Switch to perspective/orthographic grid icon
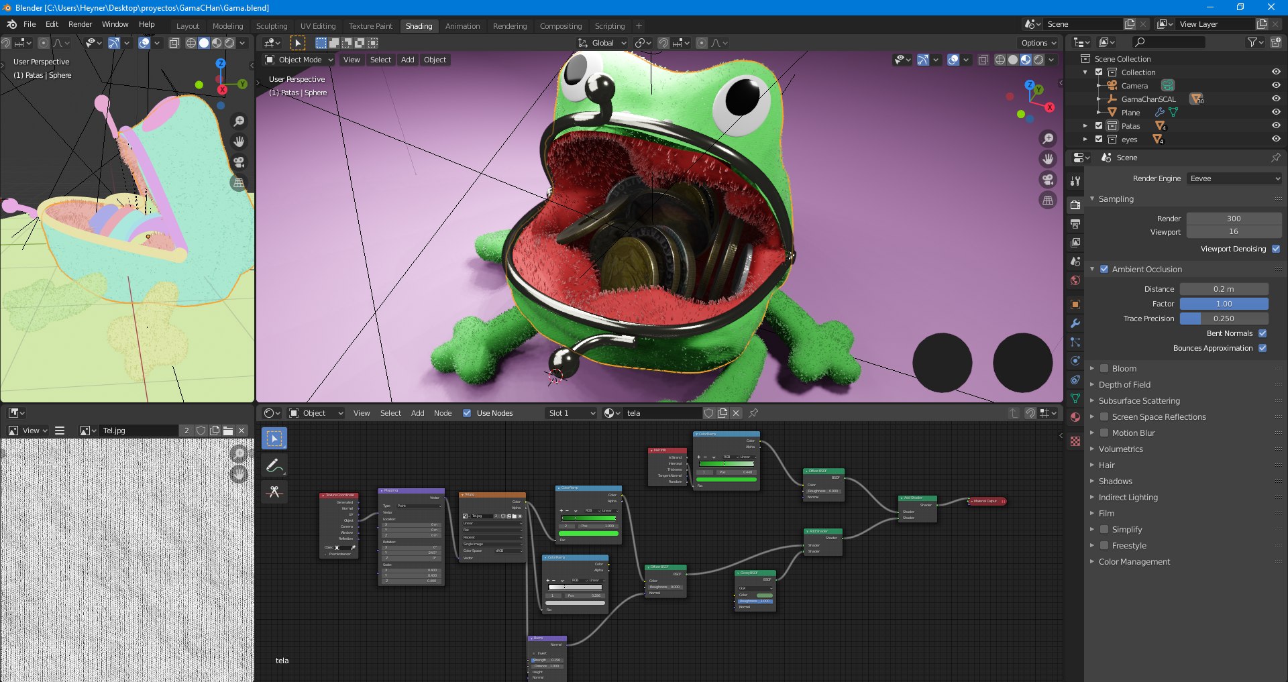Screen dimensions: 1288x682 pos(1048,200)
